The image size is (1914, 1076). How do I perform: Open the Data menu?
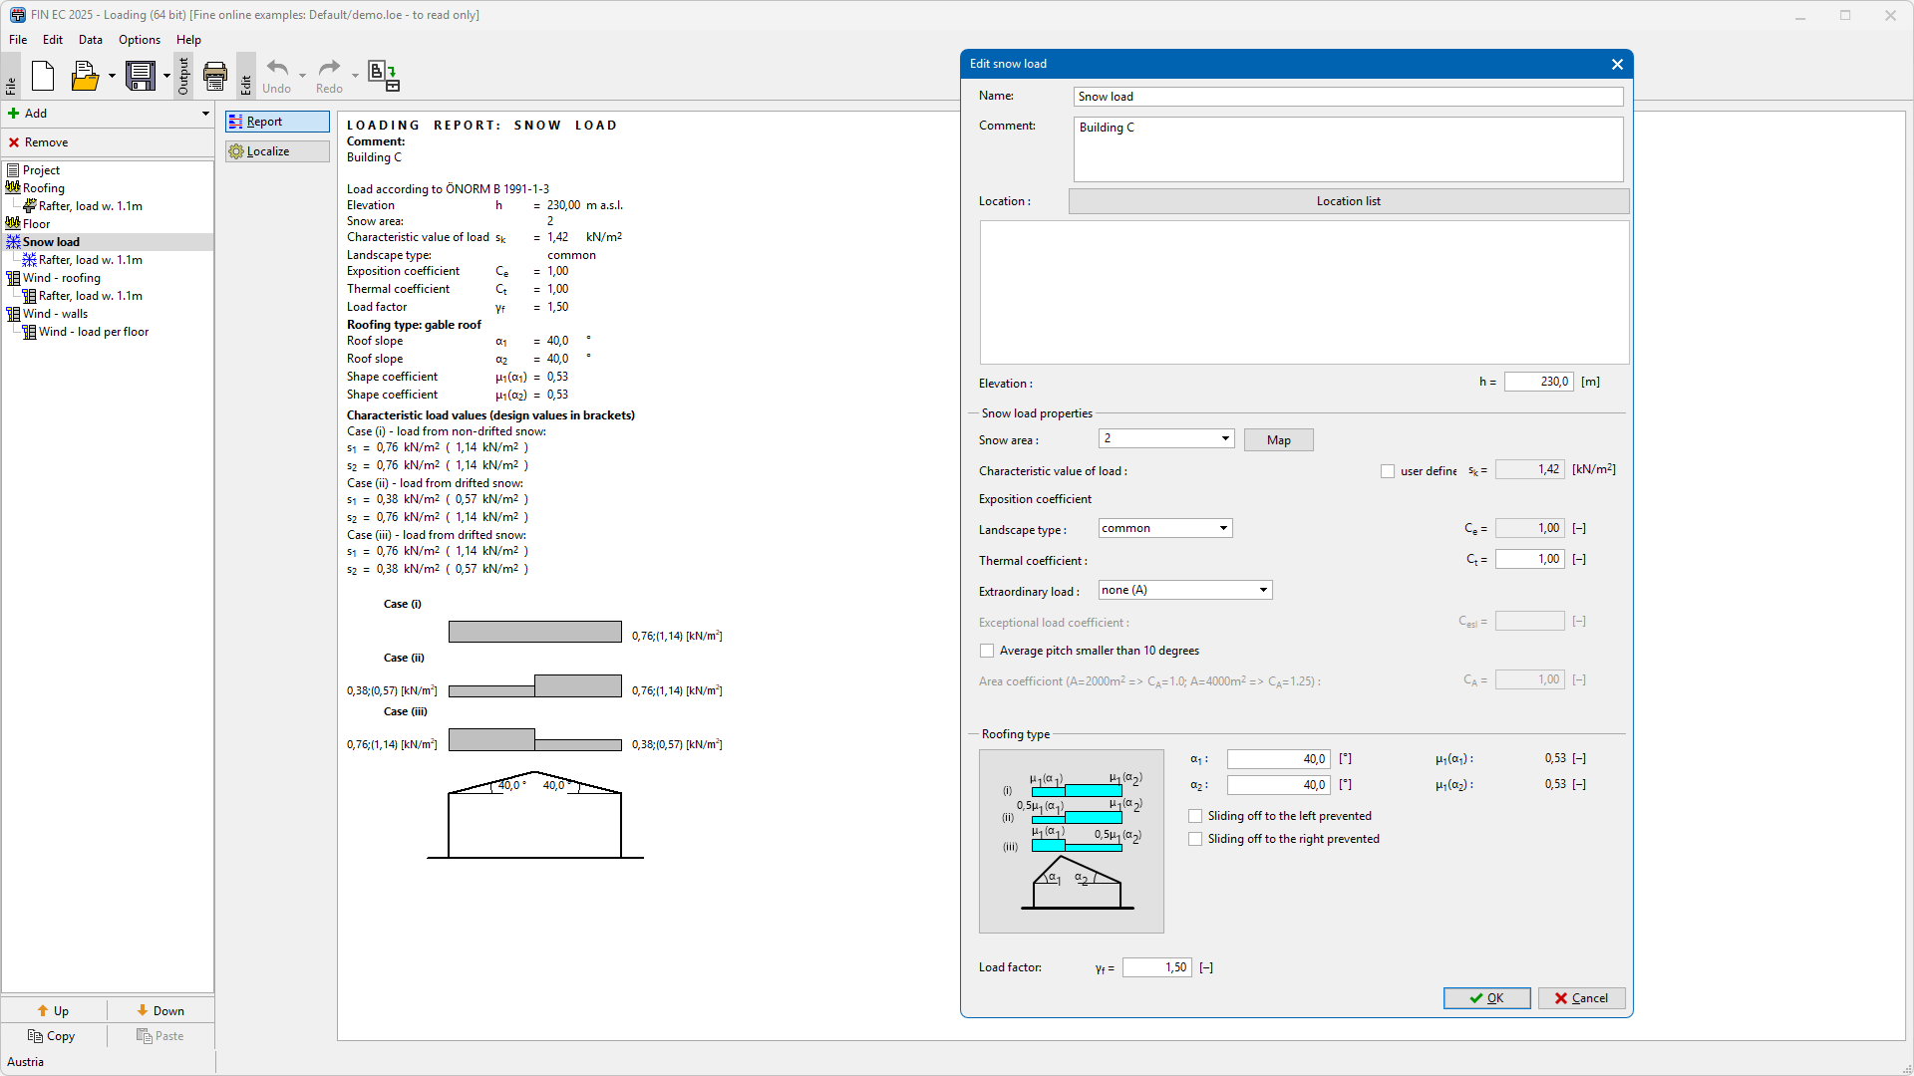(90, 40)
